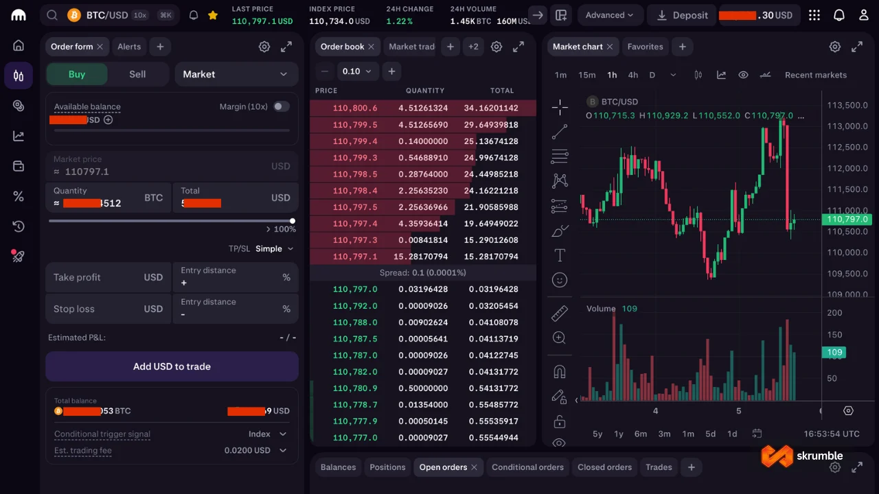Toggle Margin (10x) switch
Image resolution: width=879 pixels, height=494 pixels.
pos(282,106)
